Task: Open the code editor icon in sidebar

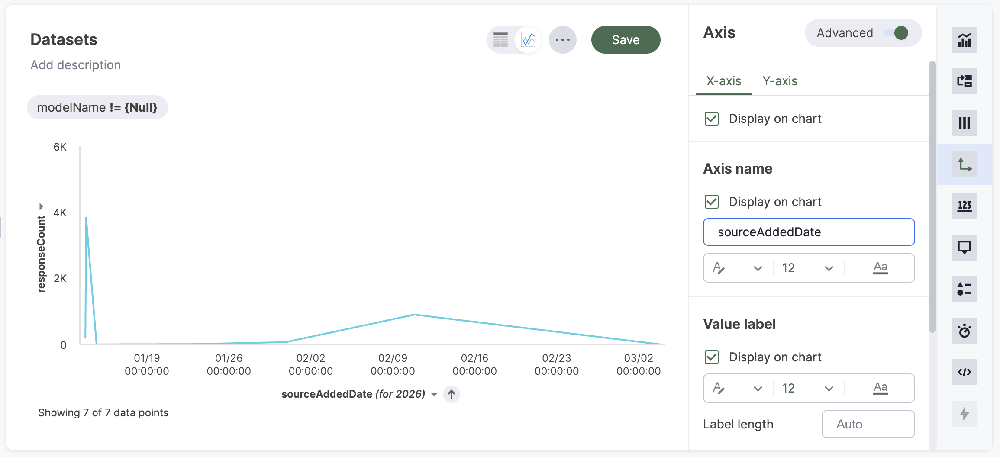Action: pyautogui.click(x=964, y=372)
